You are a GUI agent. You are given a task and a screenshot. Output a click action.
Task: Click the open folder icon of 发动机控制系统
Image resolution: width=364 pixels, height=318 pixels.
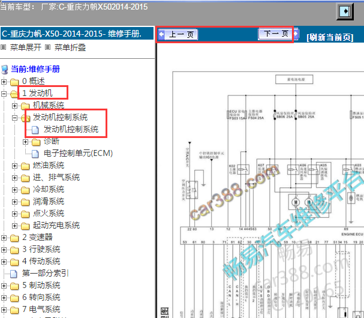point(25,118)
